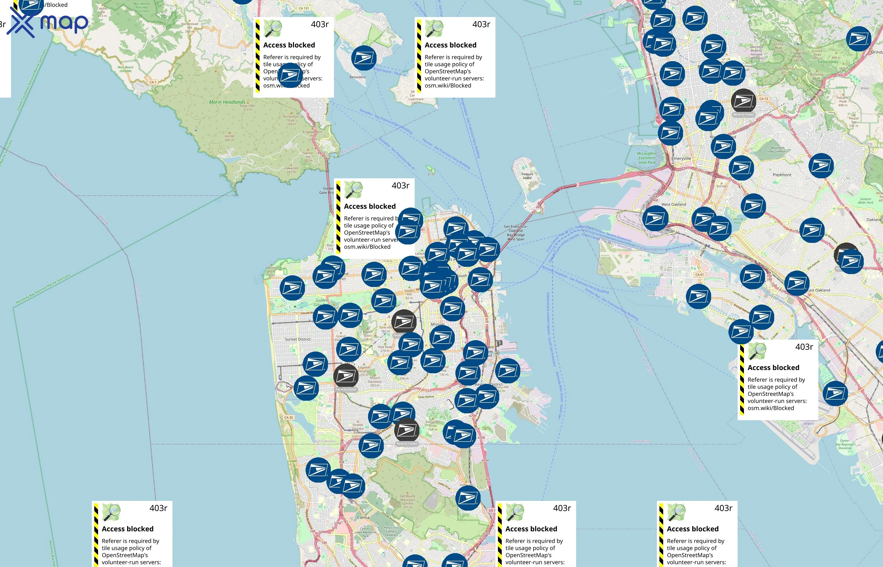This screenshot has height=567, width=883.
Task: Open the USPS marker near Oakland label on the right edge
Action: point(812,231)
